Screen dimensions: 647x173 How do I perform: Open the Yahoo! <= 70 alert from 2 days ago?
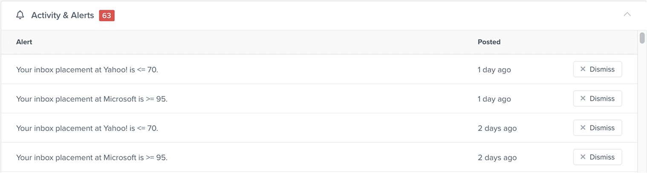(87, 128)
